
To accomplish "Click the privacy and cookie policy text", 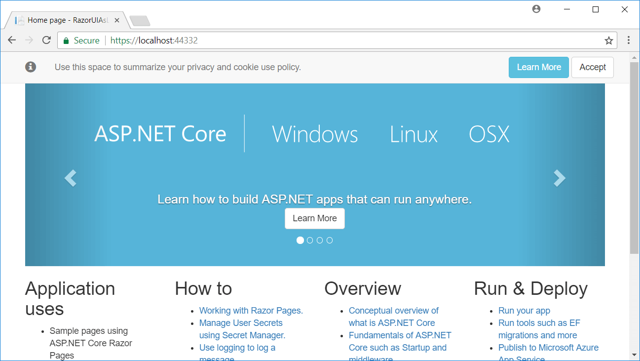I will point(178,67).
